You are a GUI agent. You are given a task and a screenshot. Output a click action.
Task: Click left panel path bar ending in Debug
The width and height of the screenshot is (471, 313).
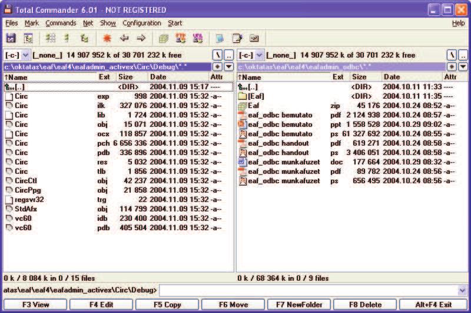tap(107, 66)
